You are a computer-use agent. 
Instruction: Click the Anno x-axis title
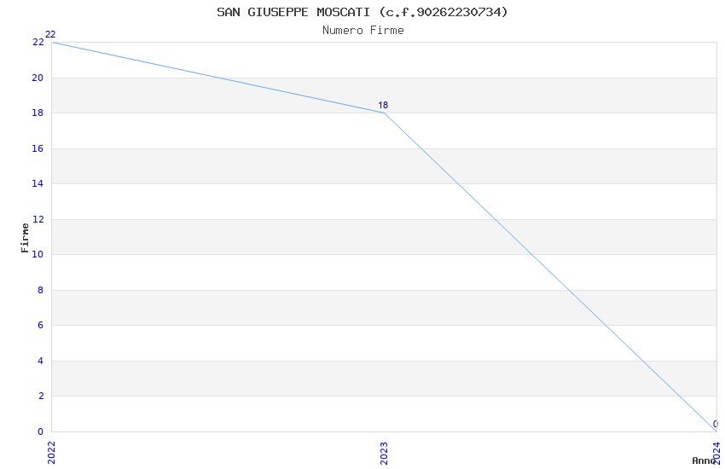pos(704,460)
